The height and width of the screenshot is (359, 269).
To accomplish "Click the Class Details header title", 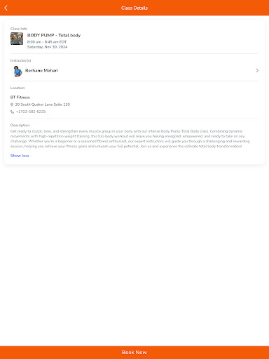I will (134, 8).
